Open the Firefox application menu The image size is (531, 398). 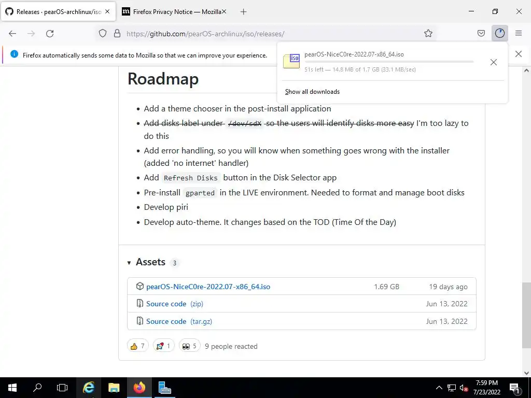(x=519, y=33)
